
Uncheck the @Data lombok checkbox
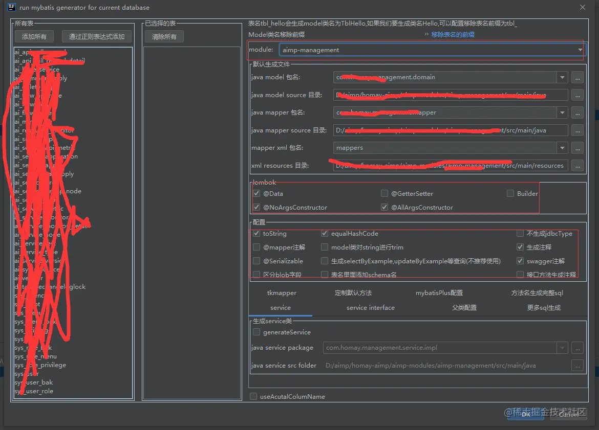coord(256,193)
